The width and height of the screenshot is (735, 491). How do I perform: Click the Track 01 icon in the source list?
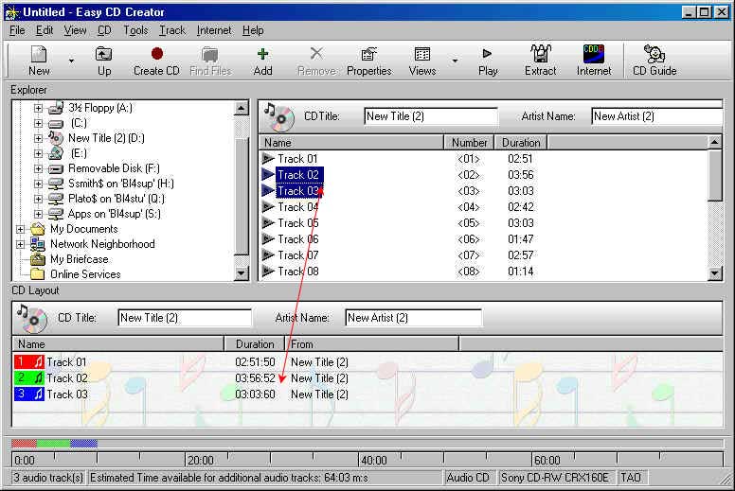coord(268,159)
